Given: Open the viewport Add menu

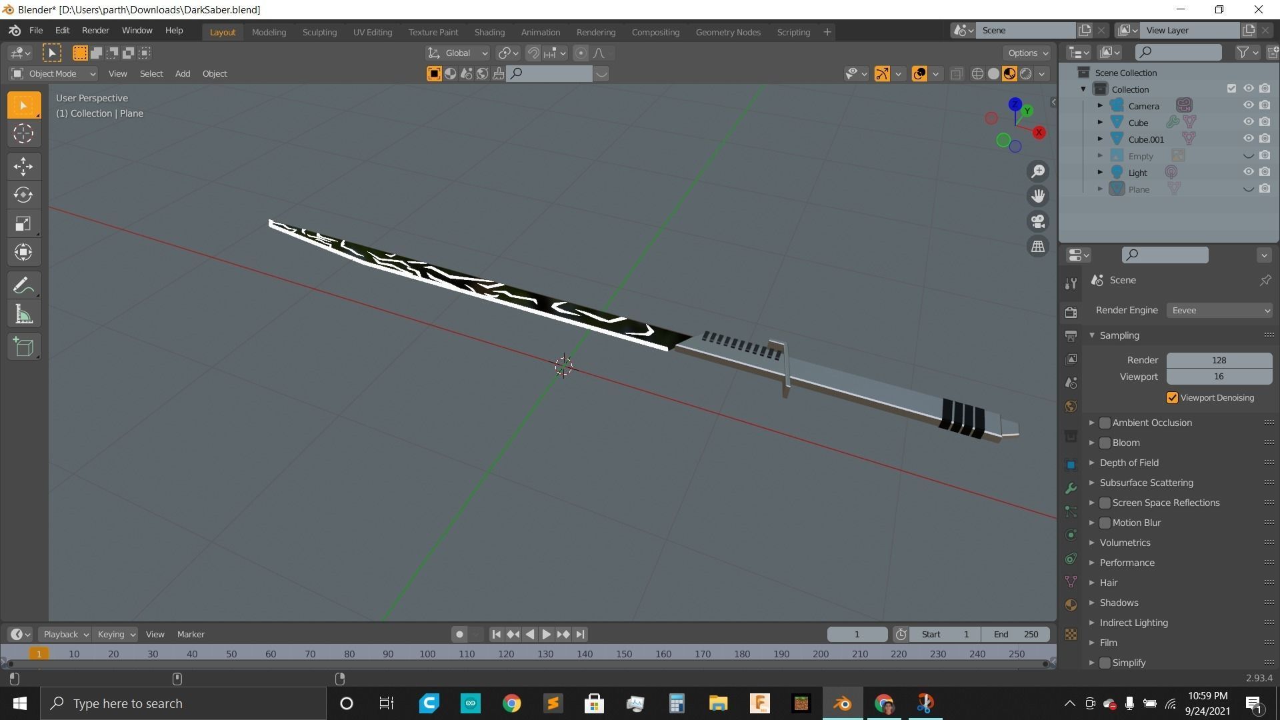Looking at the screenshot, I should point(182,74).
